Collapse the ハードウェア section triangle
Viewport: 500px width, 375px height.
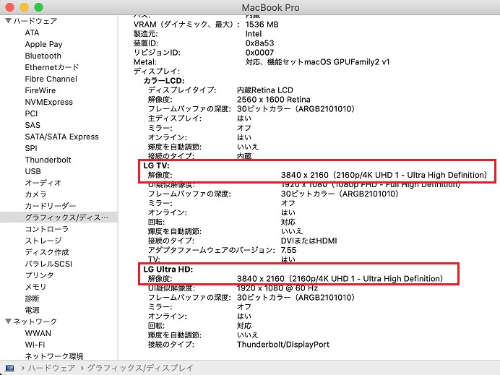point(9,21)
